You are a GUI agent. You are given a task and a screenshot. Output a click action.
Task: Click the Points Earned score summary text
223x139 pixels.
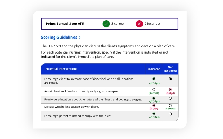pos(65,24)
